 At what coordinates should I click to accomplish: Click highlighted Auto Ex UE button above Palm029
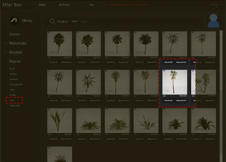tap(168, 62)
